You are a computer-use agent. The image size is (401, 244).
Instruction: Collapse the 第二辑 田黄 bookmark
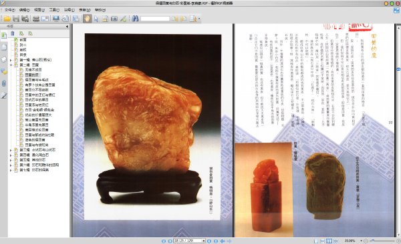pos(11,65)
